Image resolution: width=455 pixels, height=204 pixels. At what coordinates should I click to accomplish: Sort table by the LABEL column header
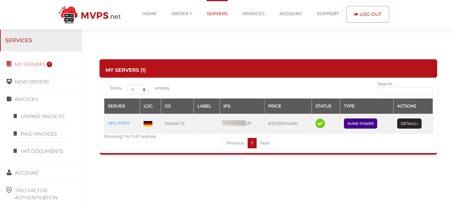click(x=207, y=106)
